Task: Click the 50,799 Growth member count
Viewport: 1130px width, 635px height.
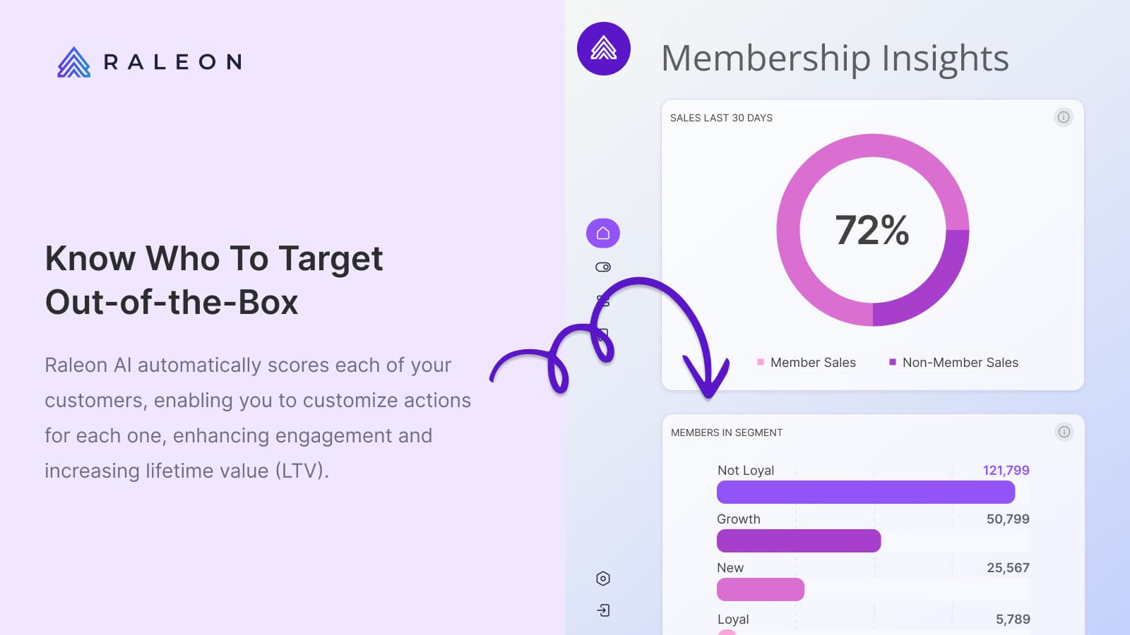Action: [1007, 519]
